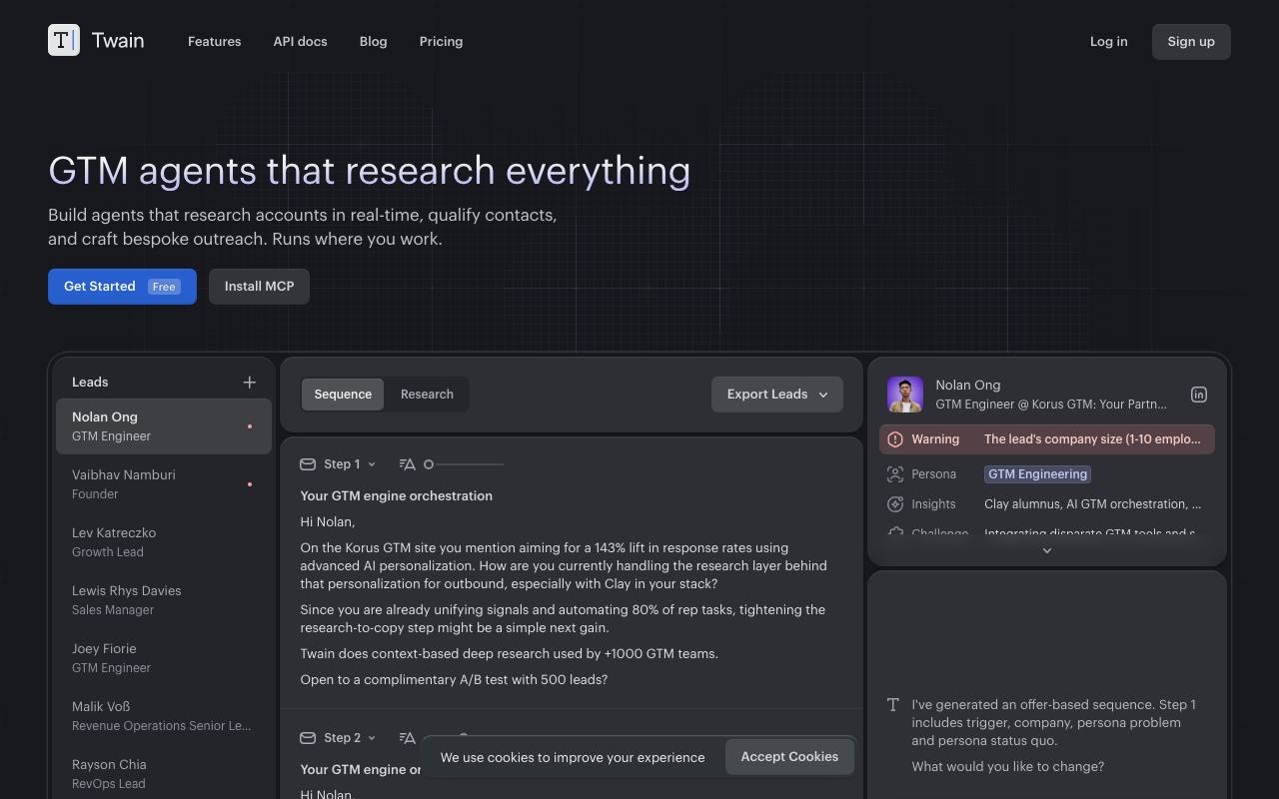This screenshot has height=799, width=1279.
Task: Open the Pricing page
Action: [441, 41]
